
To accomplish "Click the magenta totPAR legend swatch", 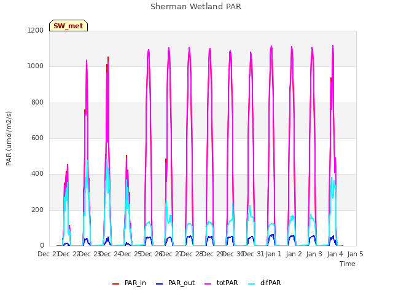I will click(x=208, y=284).
